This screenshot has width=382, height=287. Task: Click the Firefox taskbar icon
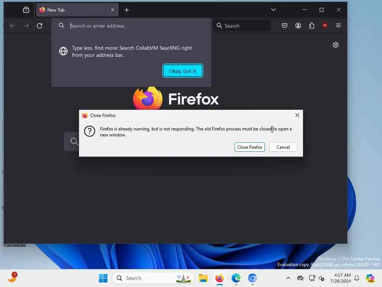coord(219,278)
